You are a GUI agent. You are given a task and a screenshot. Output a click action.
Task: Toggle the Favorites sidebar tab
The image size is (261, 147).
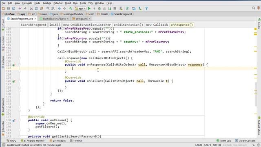pyautogui.click(x=3, y=128)
